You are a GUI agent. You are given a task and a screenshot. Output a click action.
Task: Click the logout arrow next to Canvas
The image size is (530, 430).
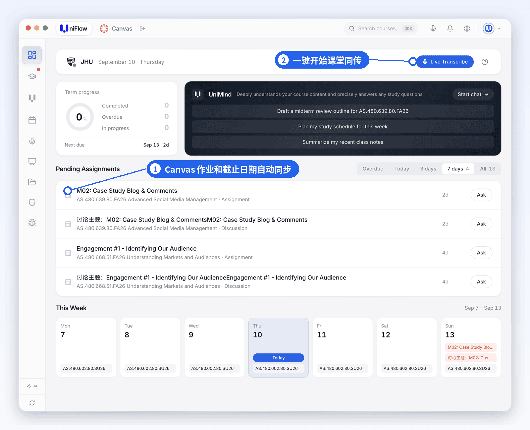(142, 29)
